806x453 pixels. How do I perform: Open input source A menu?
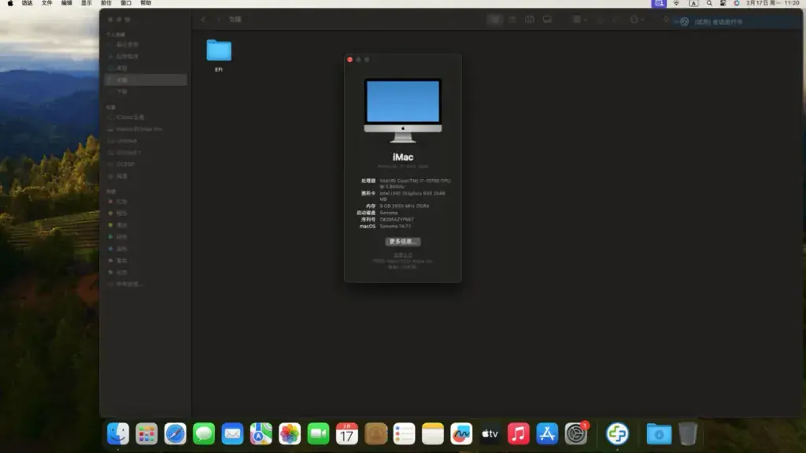693,3
